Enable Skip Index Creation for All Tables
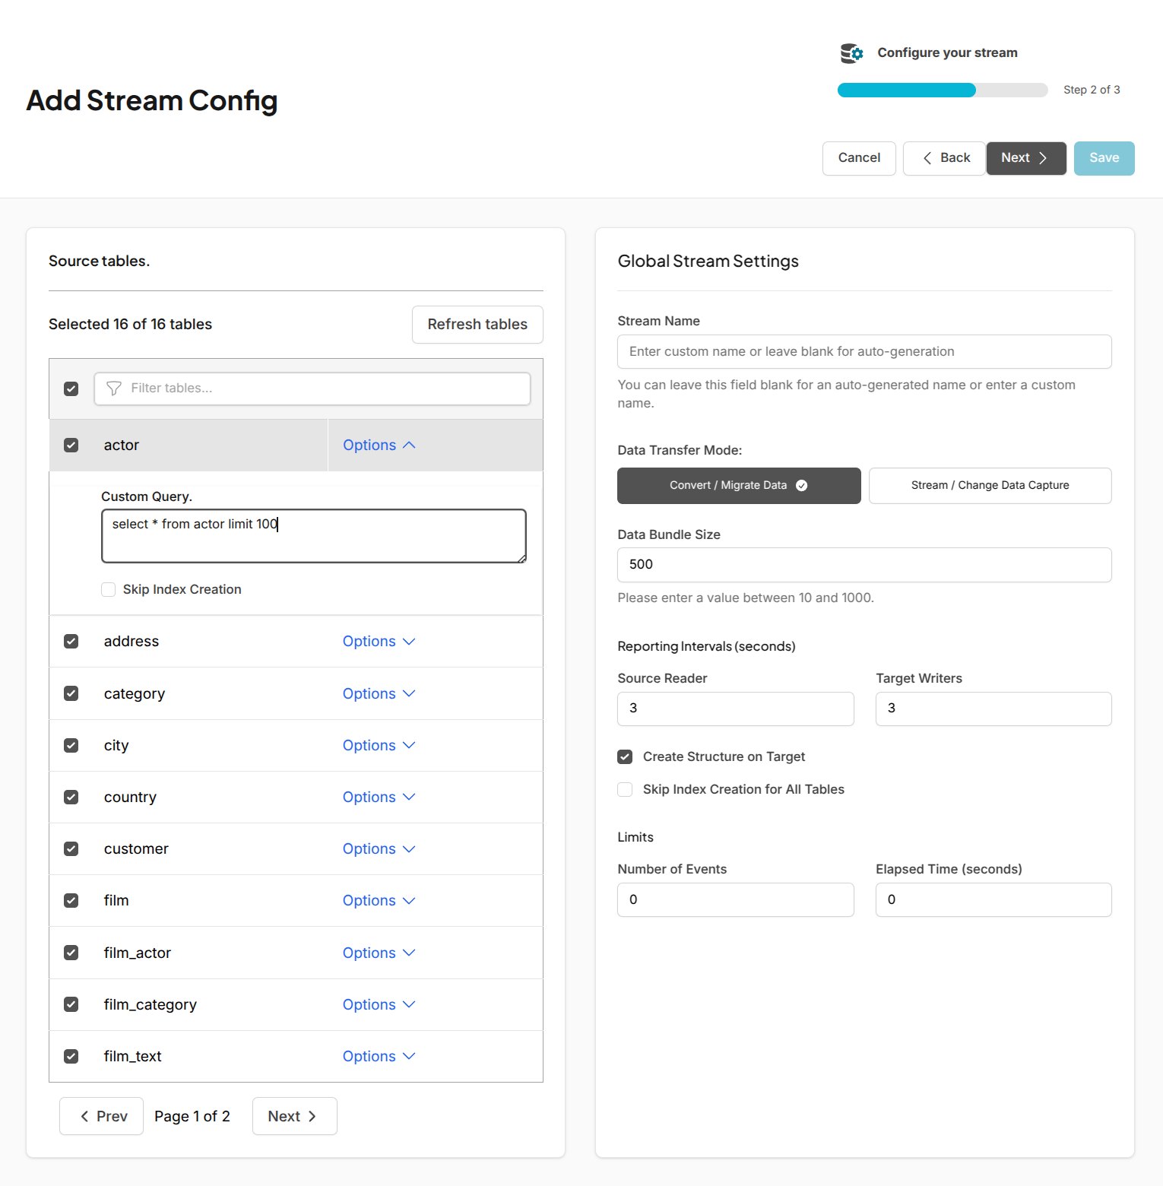The image size is (1163, 1186). (624, 789)
